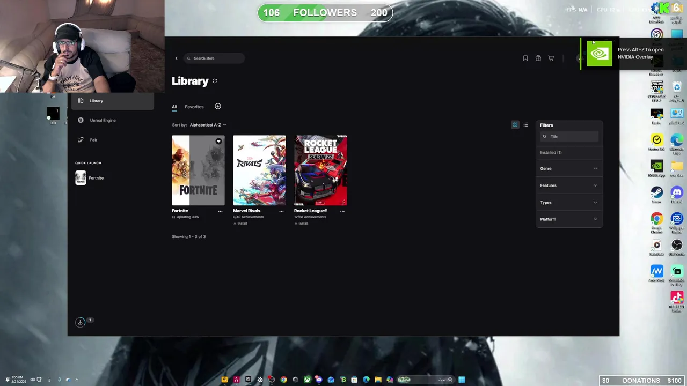Open the wishlist bookmark icon
This screenshot has width=687, height=386.
click(x=525, y=58)
